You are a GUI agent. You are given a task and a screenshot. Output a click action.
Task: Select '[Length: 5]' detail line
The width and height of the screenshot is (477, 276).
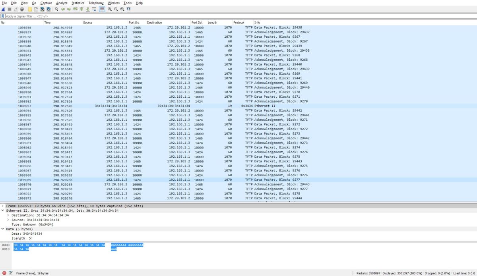point(22,238)
